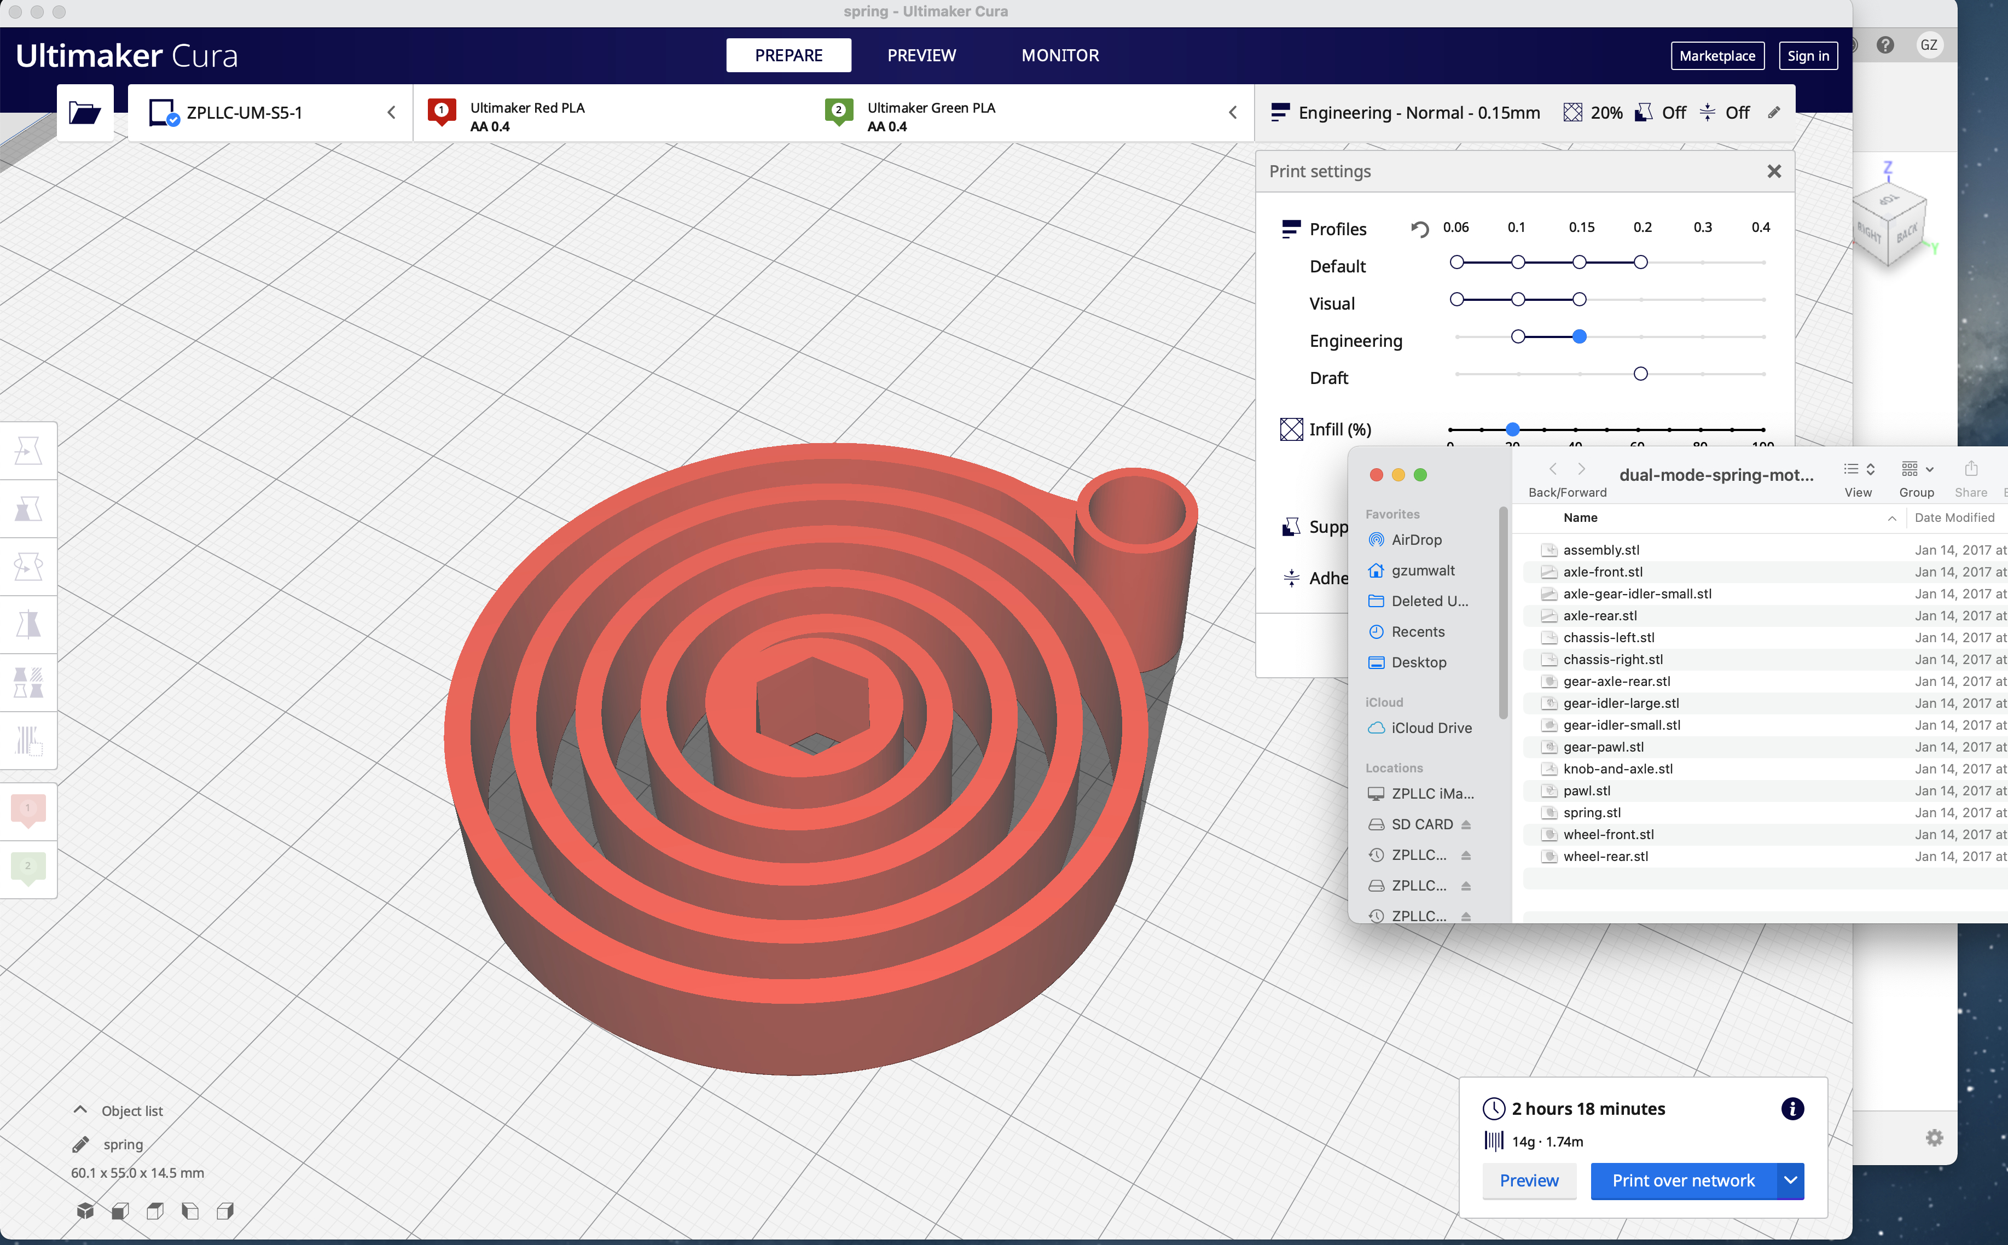Select the Scale tool in left toolbar

tap(28, 509)
